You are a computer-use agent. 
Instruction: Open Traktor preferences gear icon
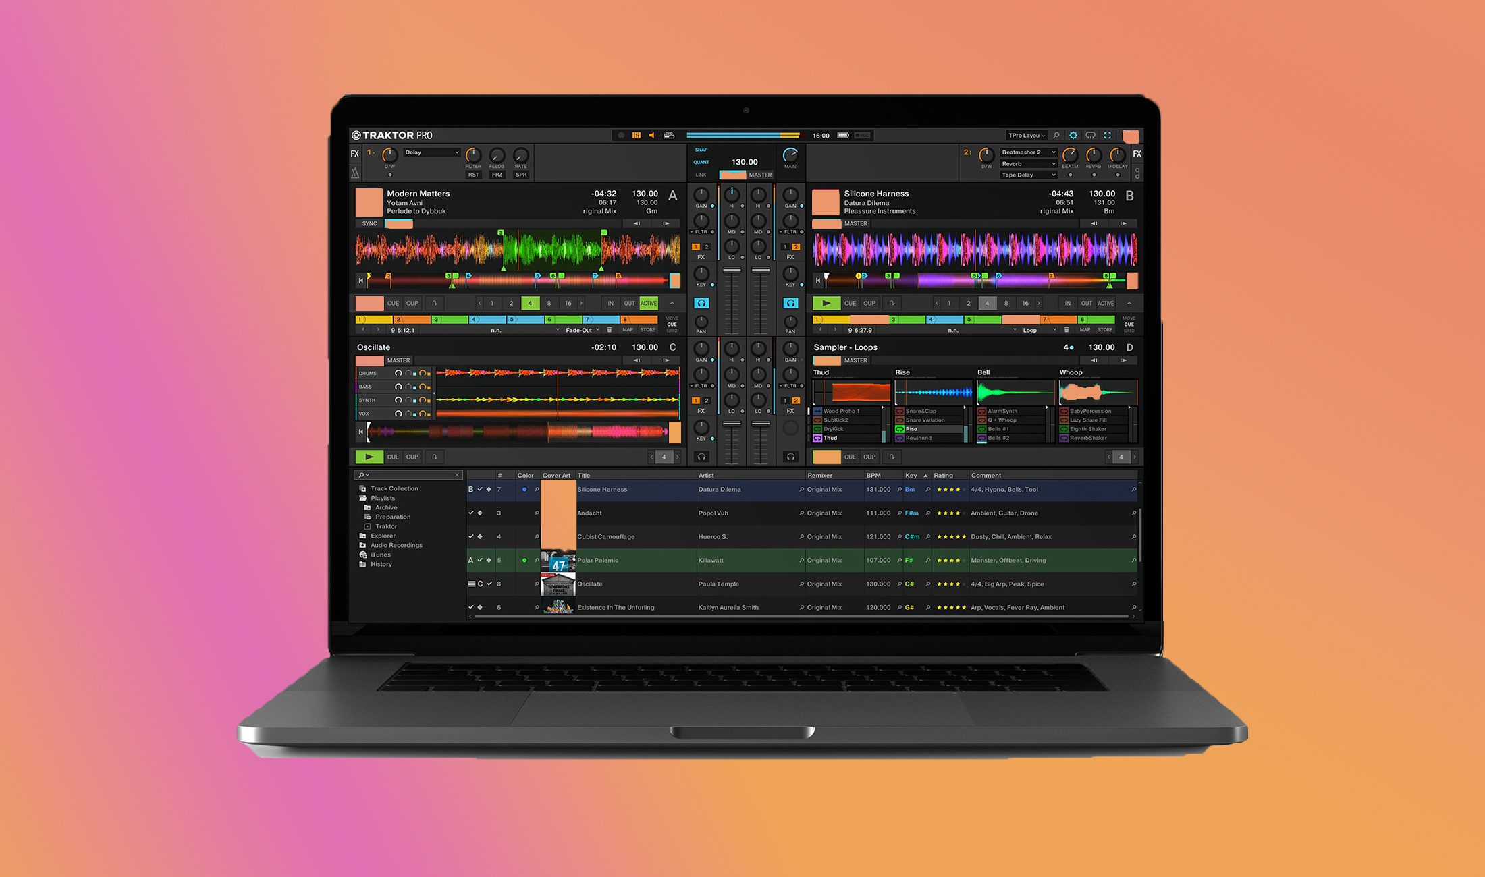pyautogui.click(x=1073, y=136)
